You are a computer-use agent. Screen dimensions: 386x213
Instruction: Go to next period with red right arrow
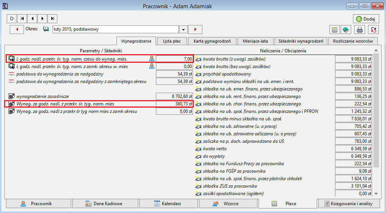click(195, 30)
